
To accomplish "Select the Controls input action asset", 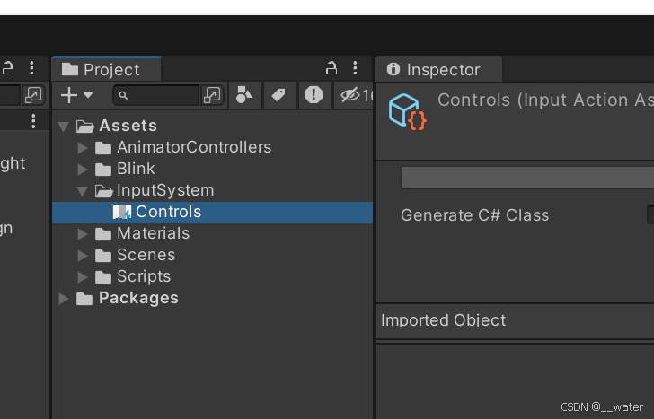I will [x=212, y=213].
